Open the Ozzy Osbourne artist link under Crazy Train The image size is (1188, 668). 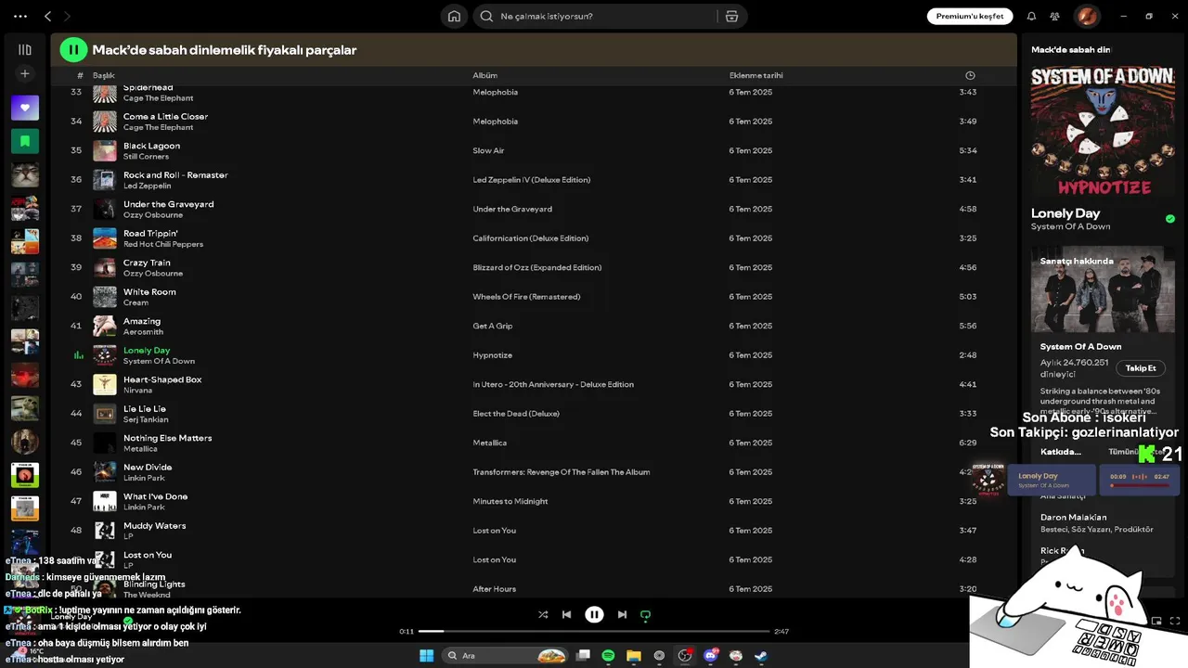coord(153,274)
